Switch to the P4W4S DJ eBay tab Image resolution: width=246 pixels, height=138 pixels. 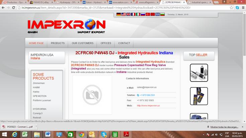(41, 2)
